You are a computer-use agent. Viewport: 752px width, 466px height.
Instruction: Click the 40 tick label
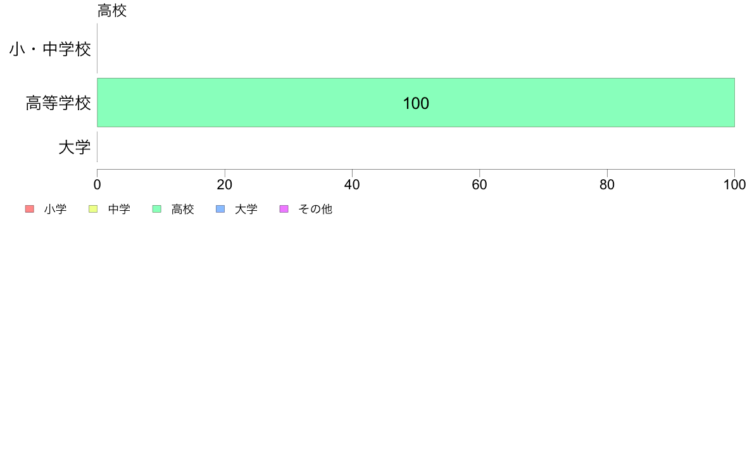tap(352, 185)
